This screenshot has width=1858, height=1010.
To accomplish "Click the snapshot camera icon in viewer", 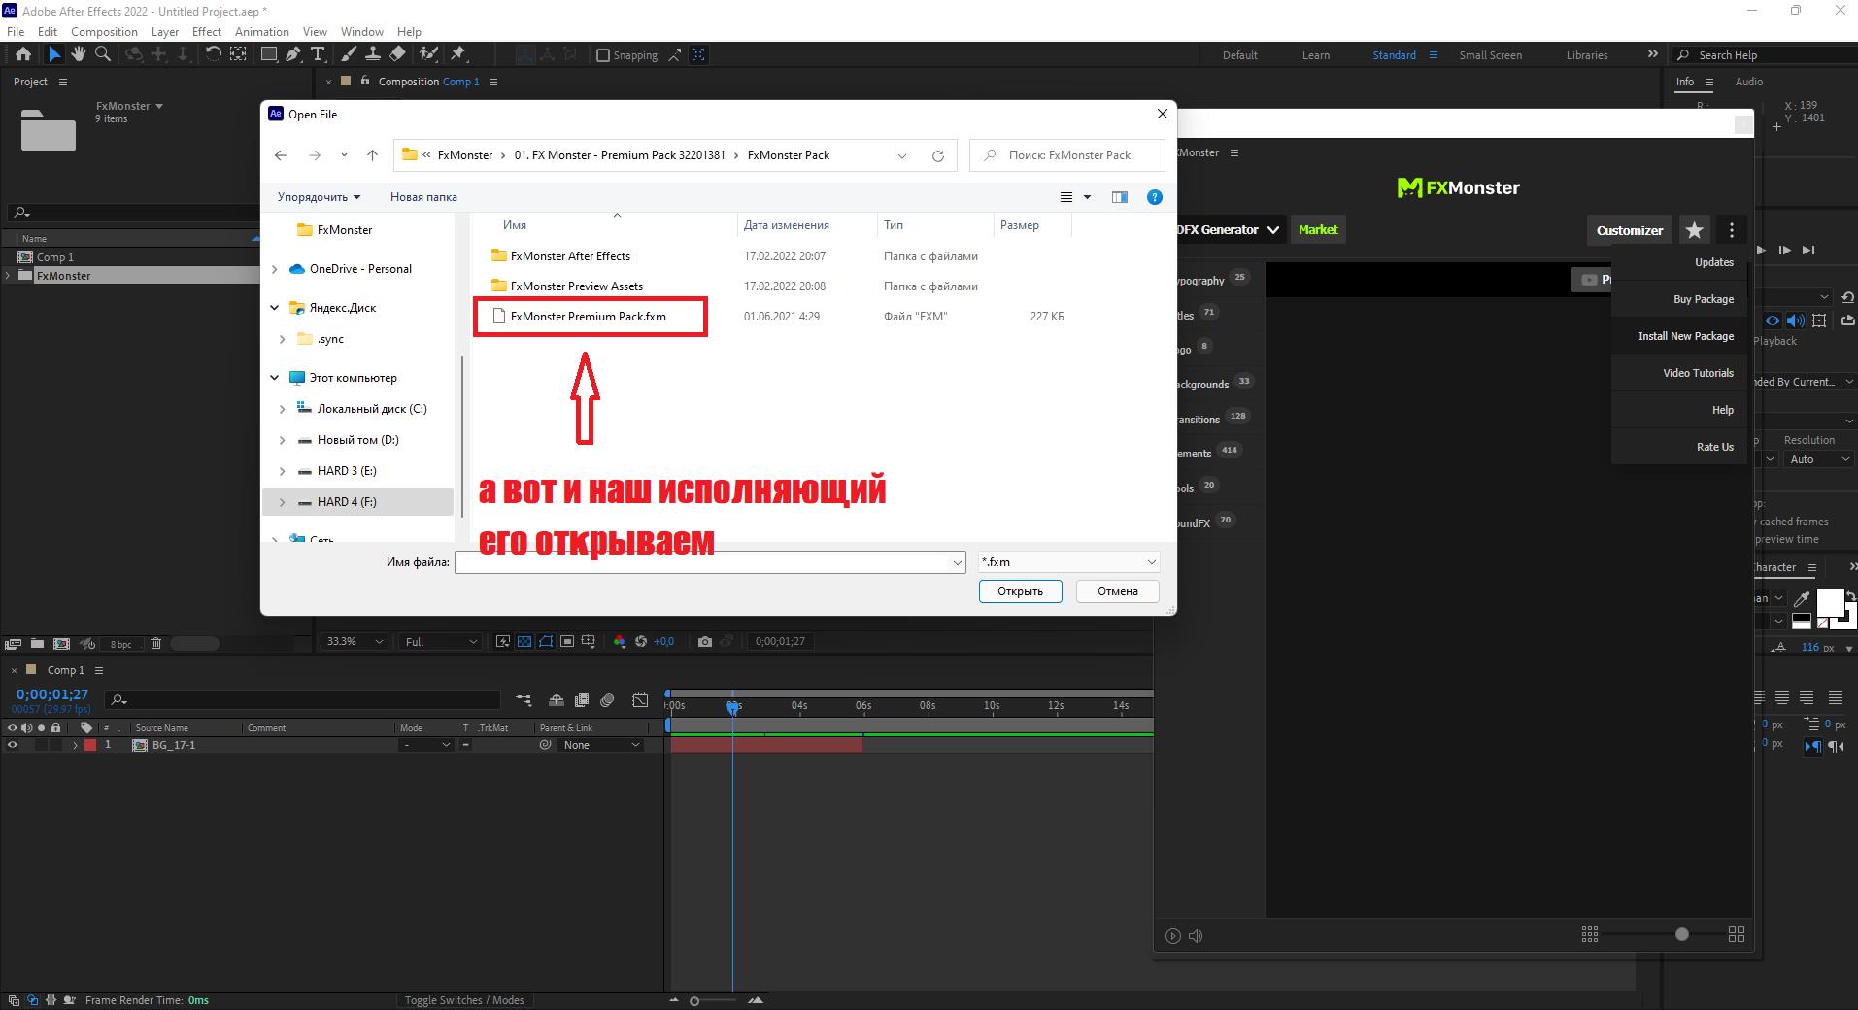I will pos(705,641).
